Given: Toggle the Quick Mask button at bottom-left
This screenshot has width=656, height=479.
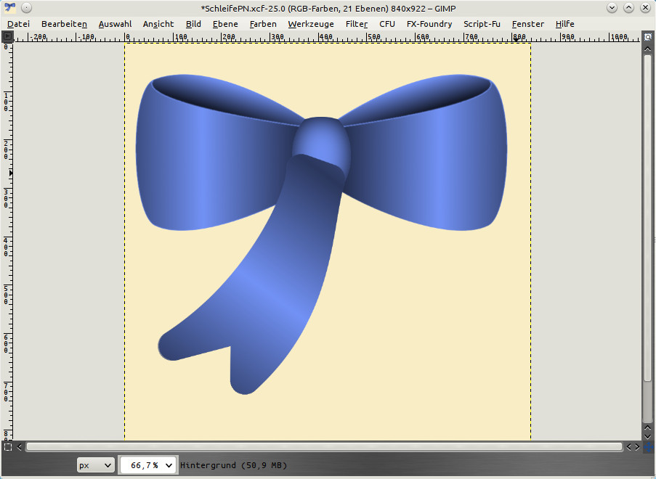Looking at the screenshot, I should (7, 447).
